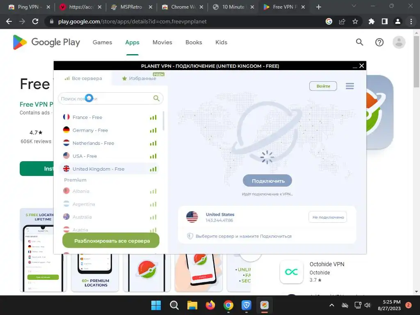Select Argentina premium server

[109, 204]
